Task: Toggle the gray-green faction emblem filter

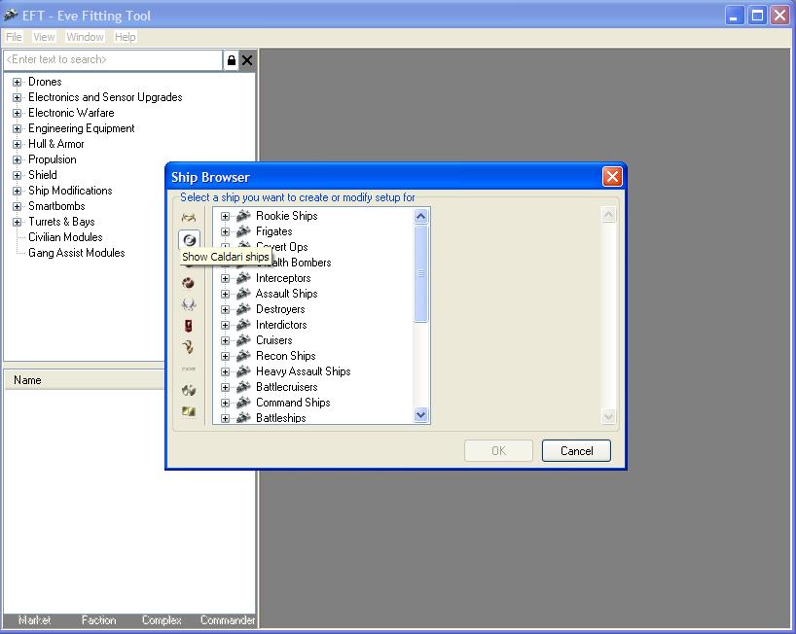Action: 189,390
